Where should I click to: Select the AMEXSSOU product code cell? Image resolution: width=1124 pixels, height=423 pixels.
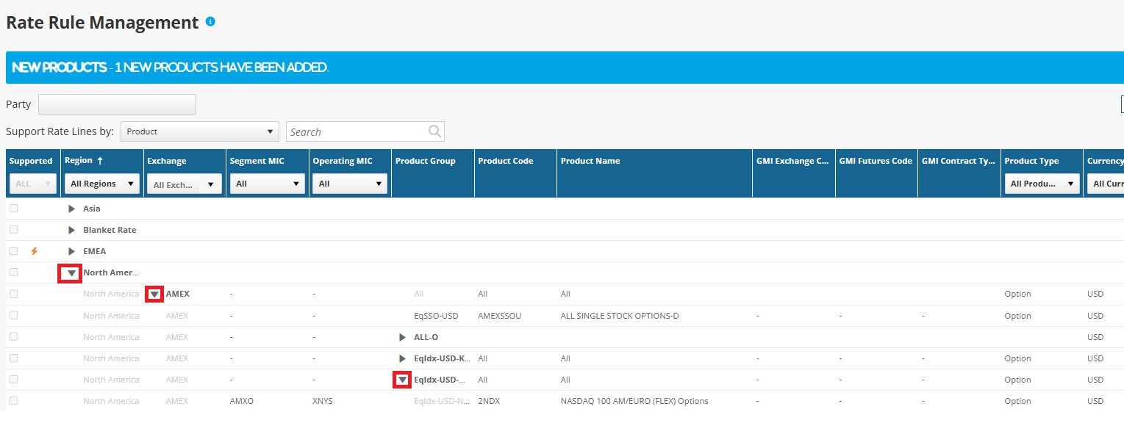point(500,316)
